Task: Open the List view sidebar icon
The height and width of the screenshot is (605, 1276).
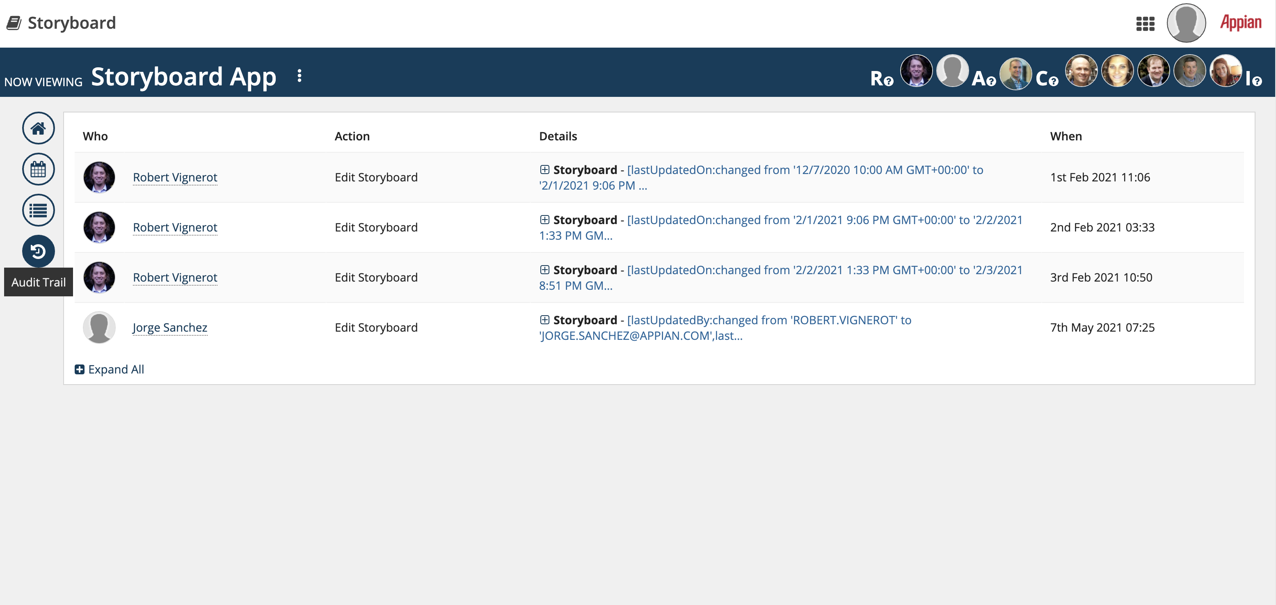Action: tap(38, 211)
